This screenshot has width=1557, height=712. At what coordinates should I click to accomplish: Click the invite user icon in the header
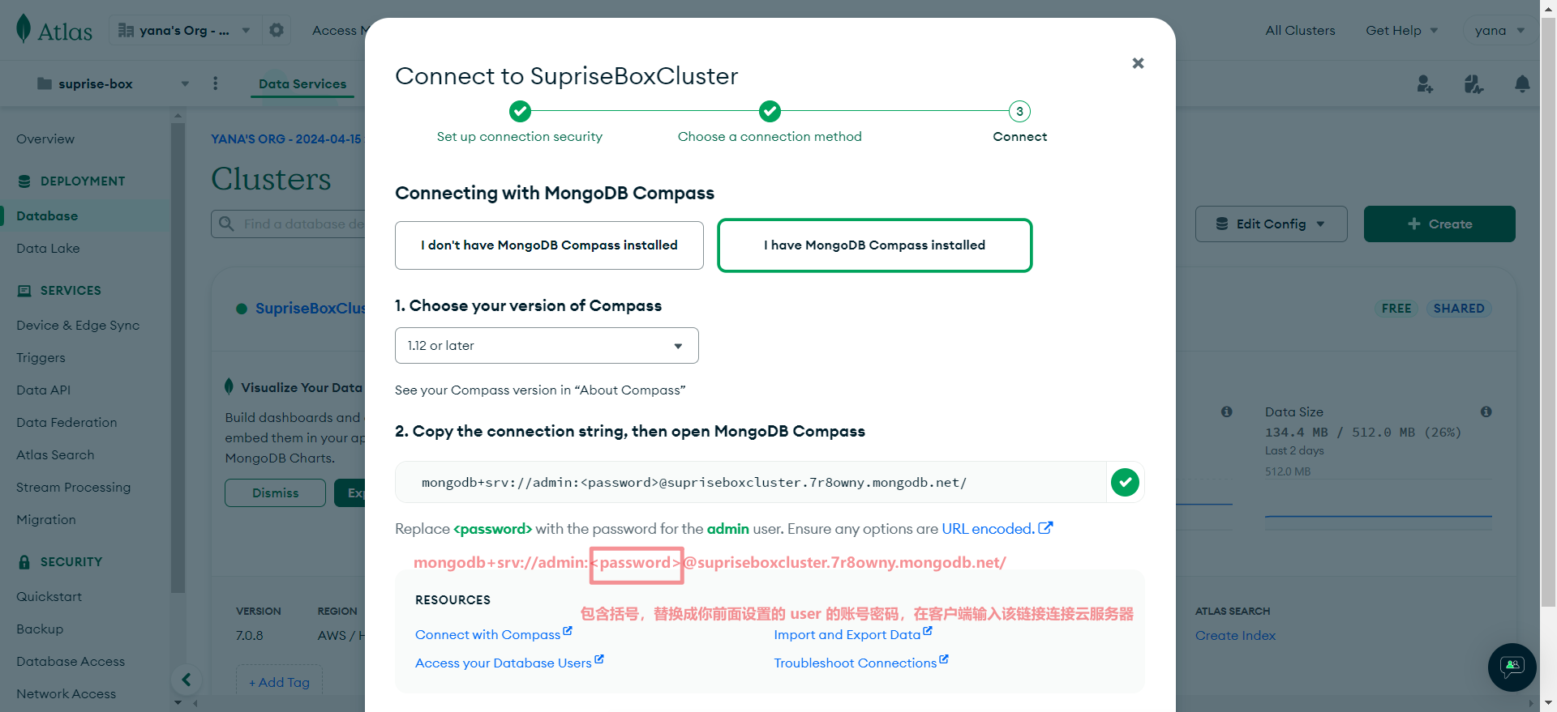(1425, 83)
